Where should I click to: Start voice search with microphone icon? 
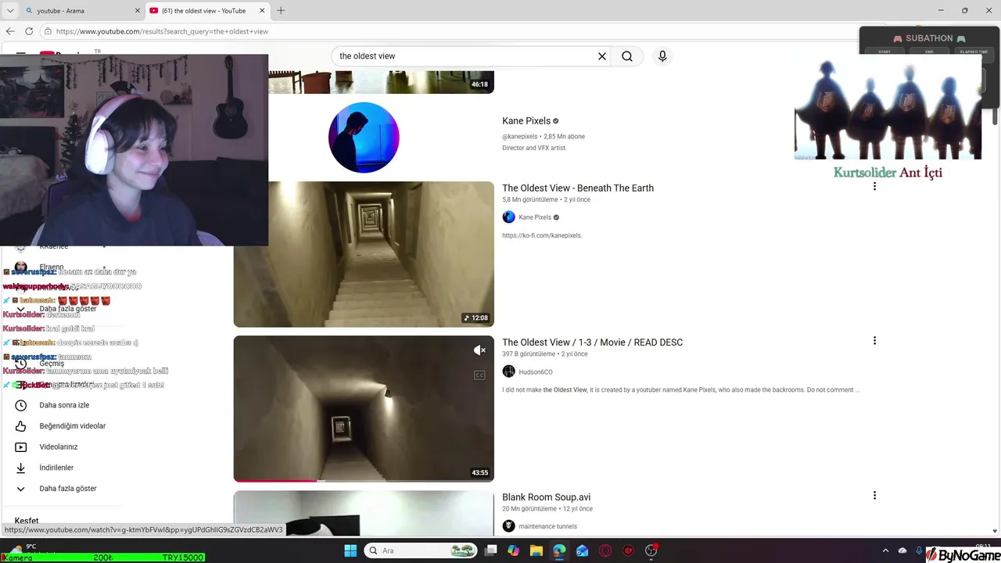pyautogui.click(x=662, y=56)
